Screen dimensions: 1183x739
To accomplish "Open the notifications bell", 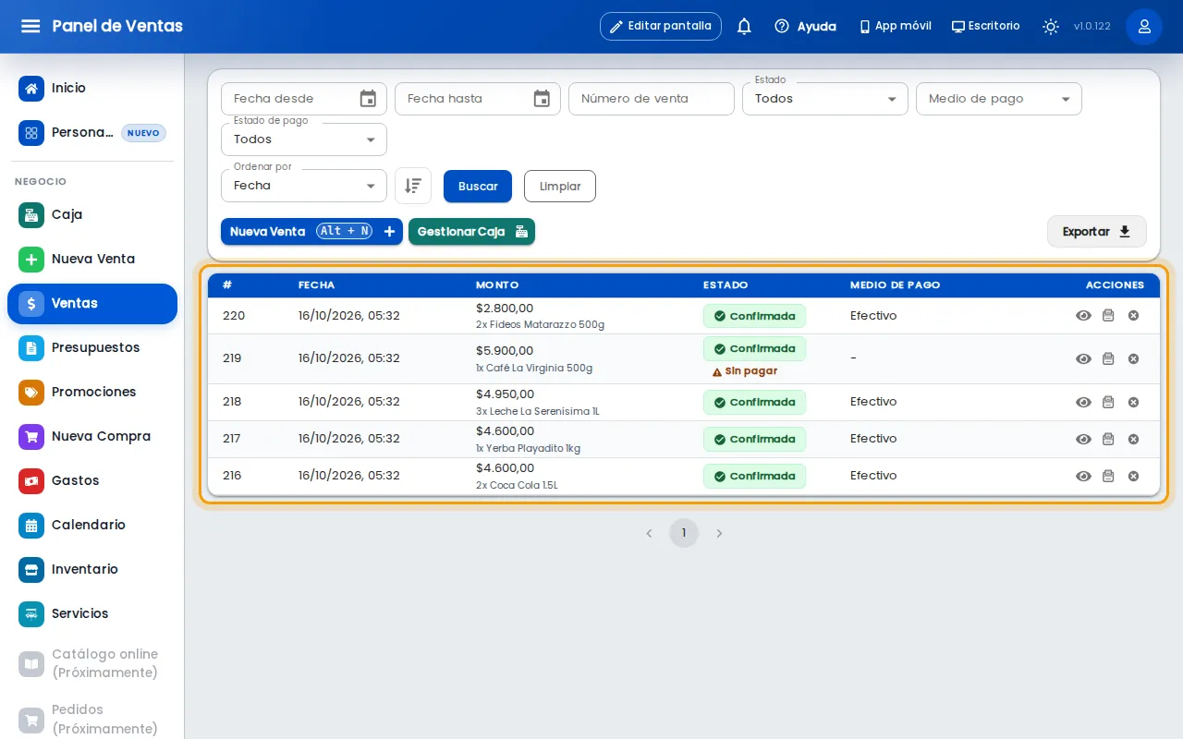I will (x=744, y=27).
